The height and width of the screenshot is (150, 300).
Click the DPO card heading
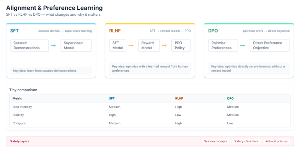[213, 31]
